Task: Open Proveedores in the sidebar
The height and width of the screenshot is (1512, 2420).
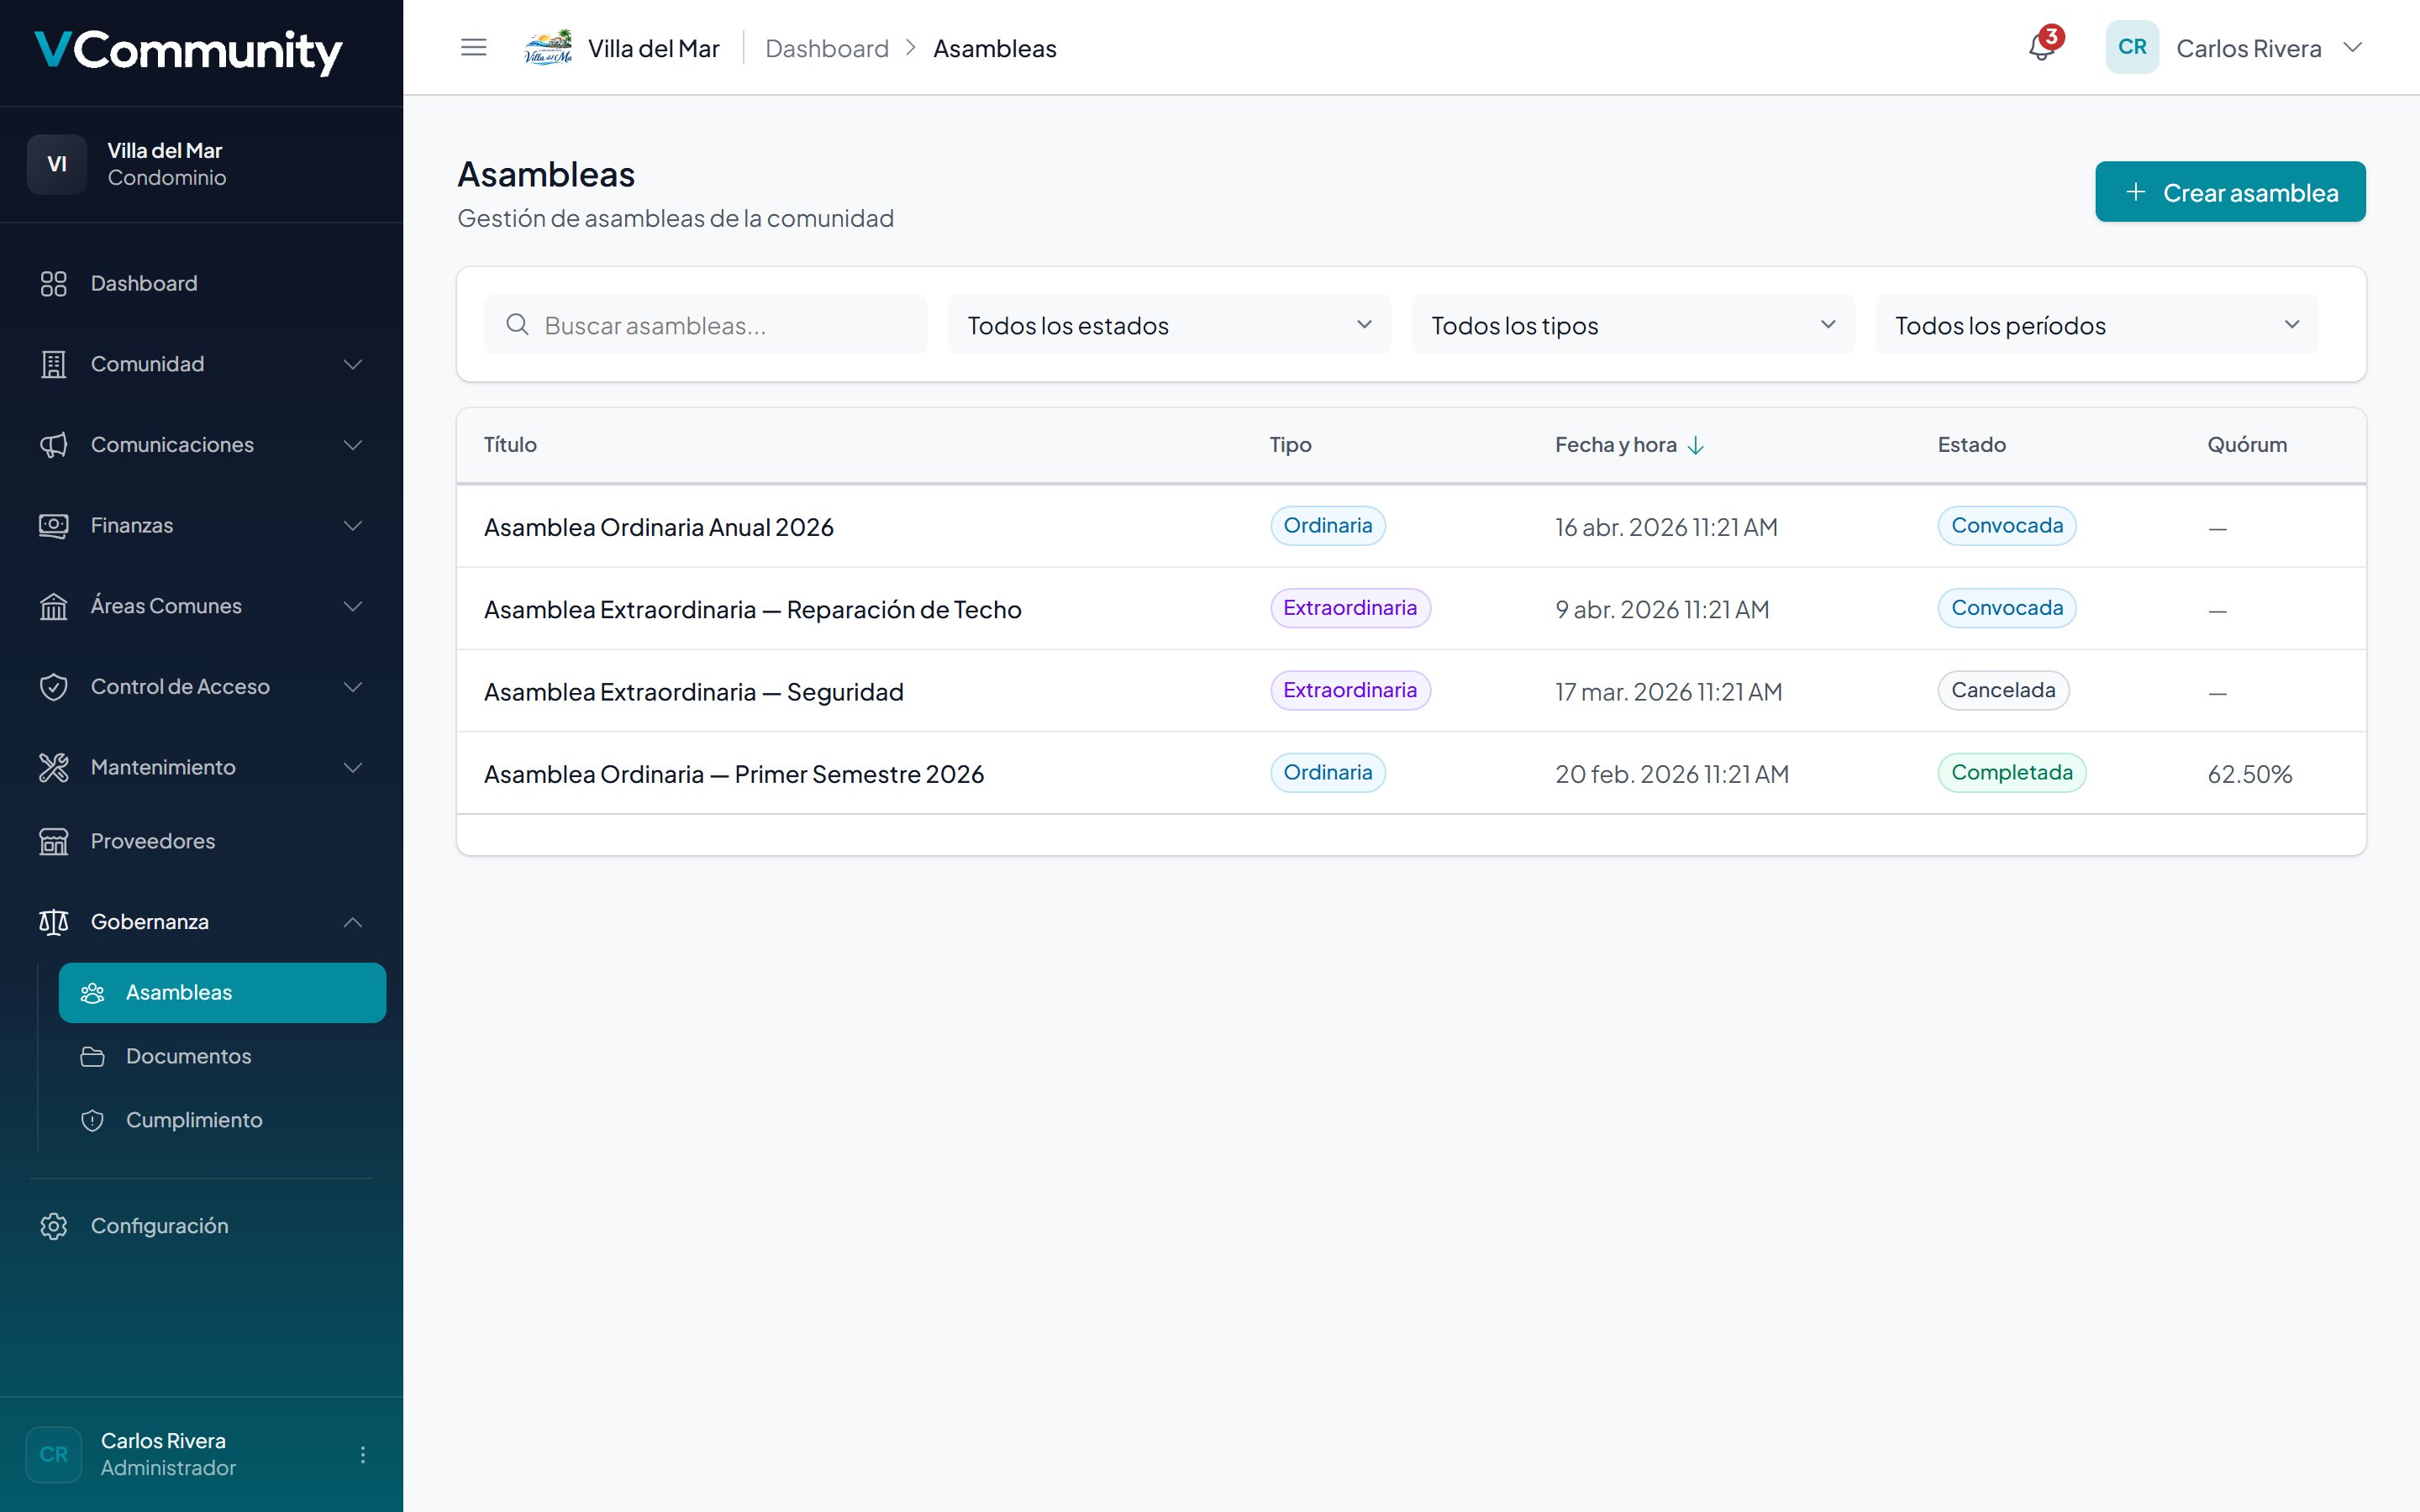Action: click(x=201, y=841)
